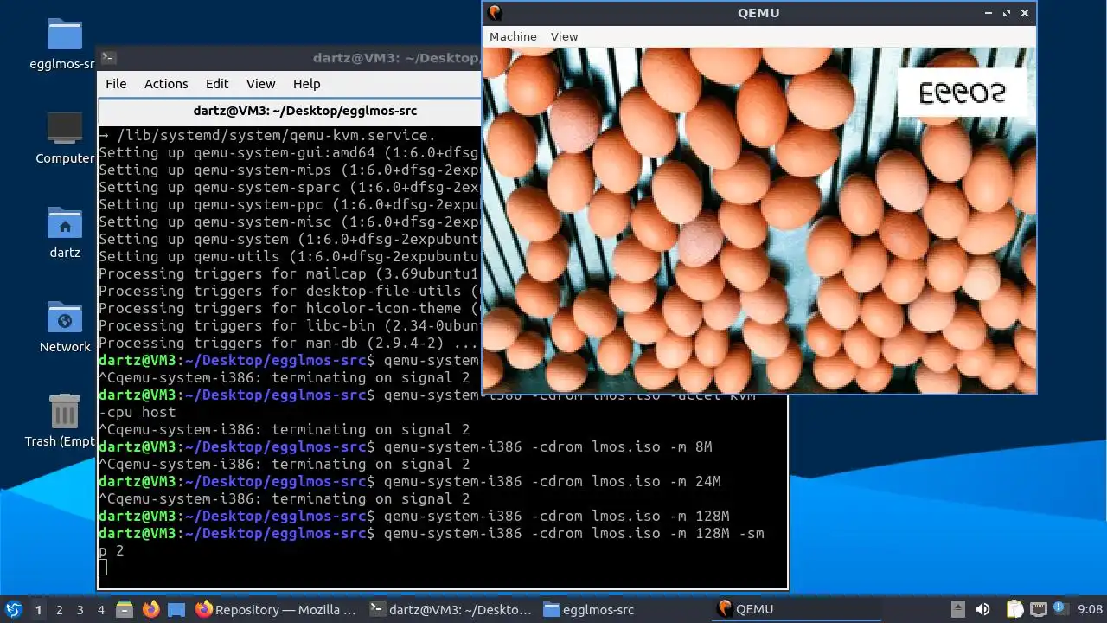This screenshot has height=623, width=1107.
Task: Open the Edit menu in terminal
Action: coord(217,84)
